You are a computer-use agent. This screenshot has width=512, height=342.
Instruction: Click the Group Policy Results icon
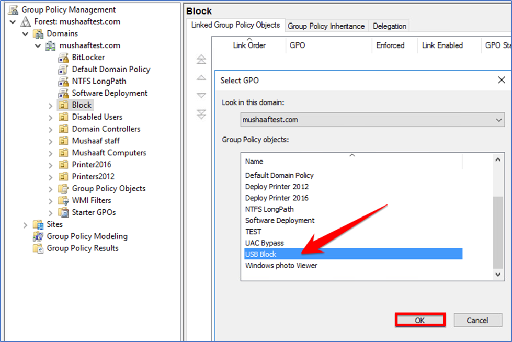point(38,248)
